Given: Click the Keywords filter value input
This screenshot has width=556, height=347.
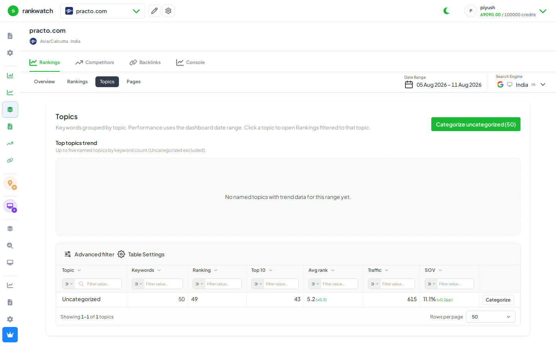Looking at the screenshot, I should coord(163,284).
